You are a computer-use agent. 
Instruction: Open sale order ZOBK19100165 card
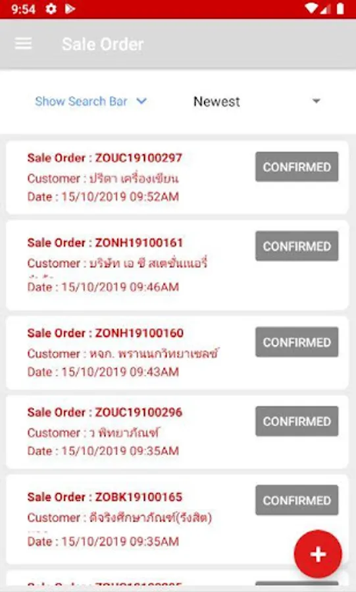tap(177, 520)
